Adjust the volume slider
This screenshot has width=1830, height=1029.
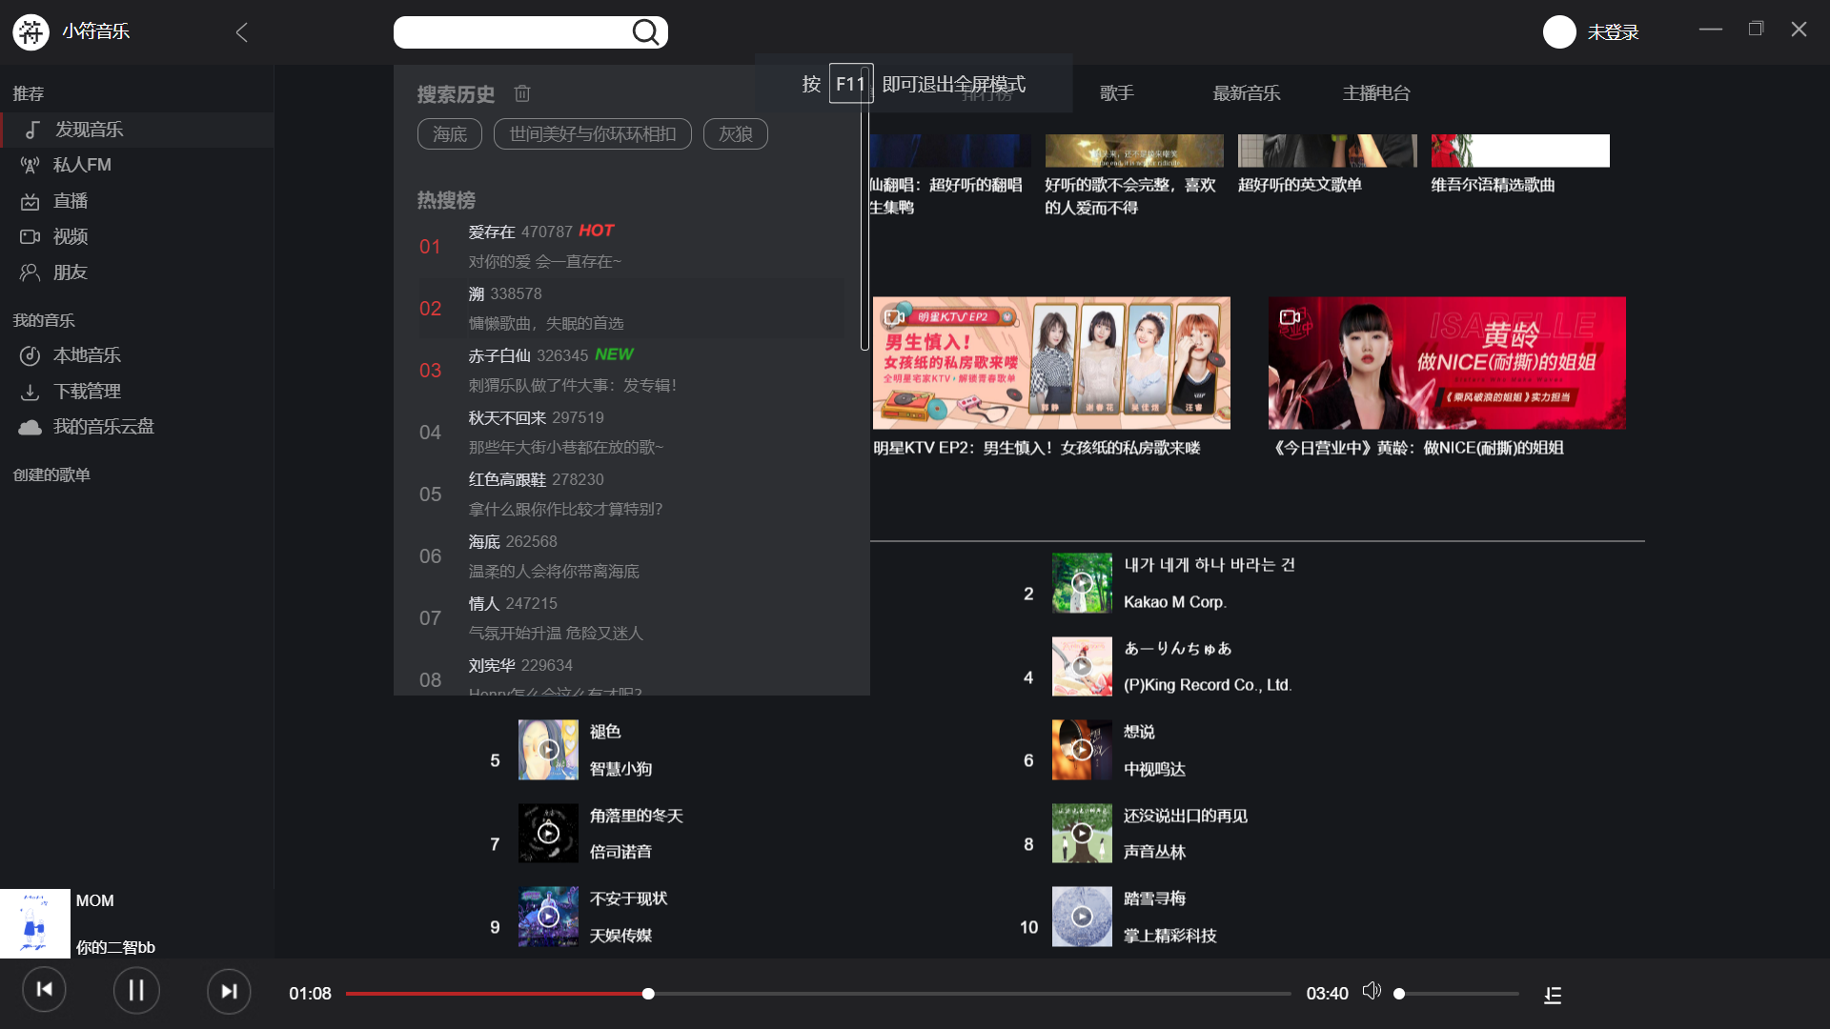[1458, 994]
